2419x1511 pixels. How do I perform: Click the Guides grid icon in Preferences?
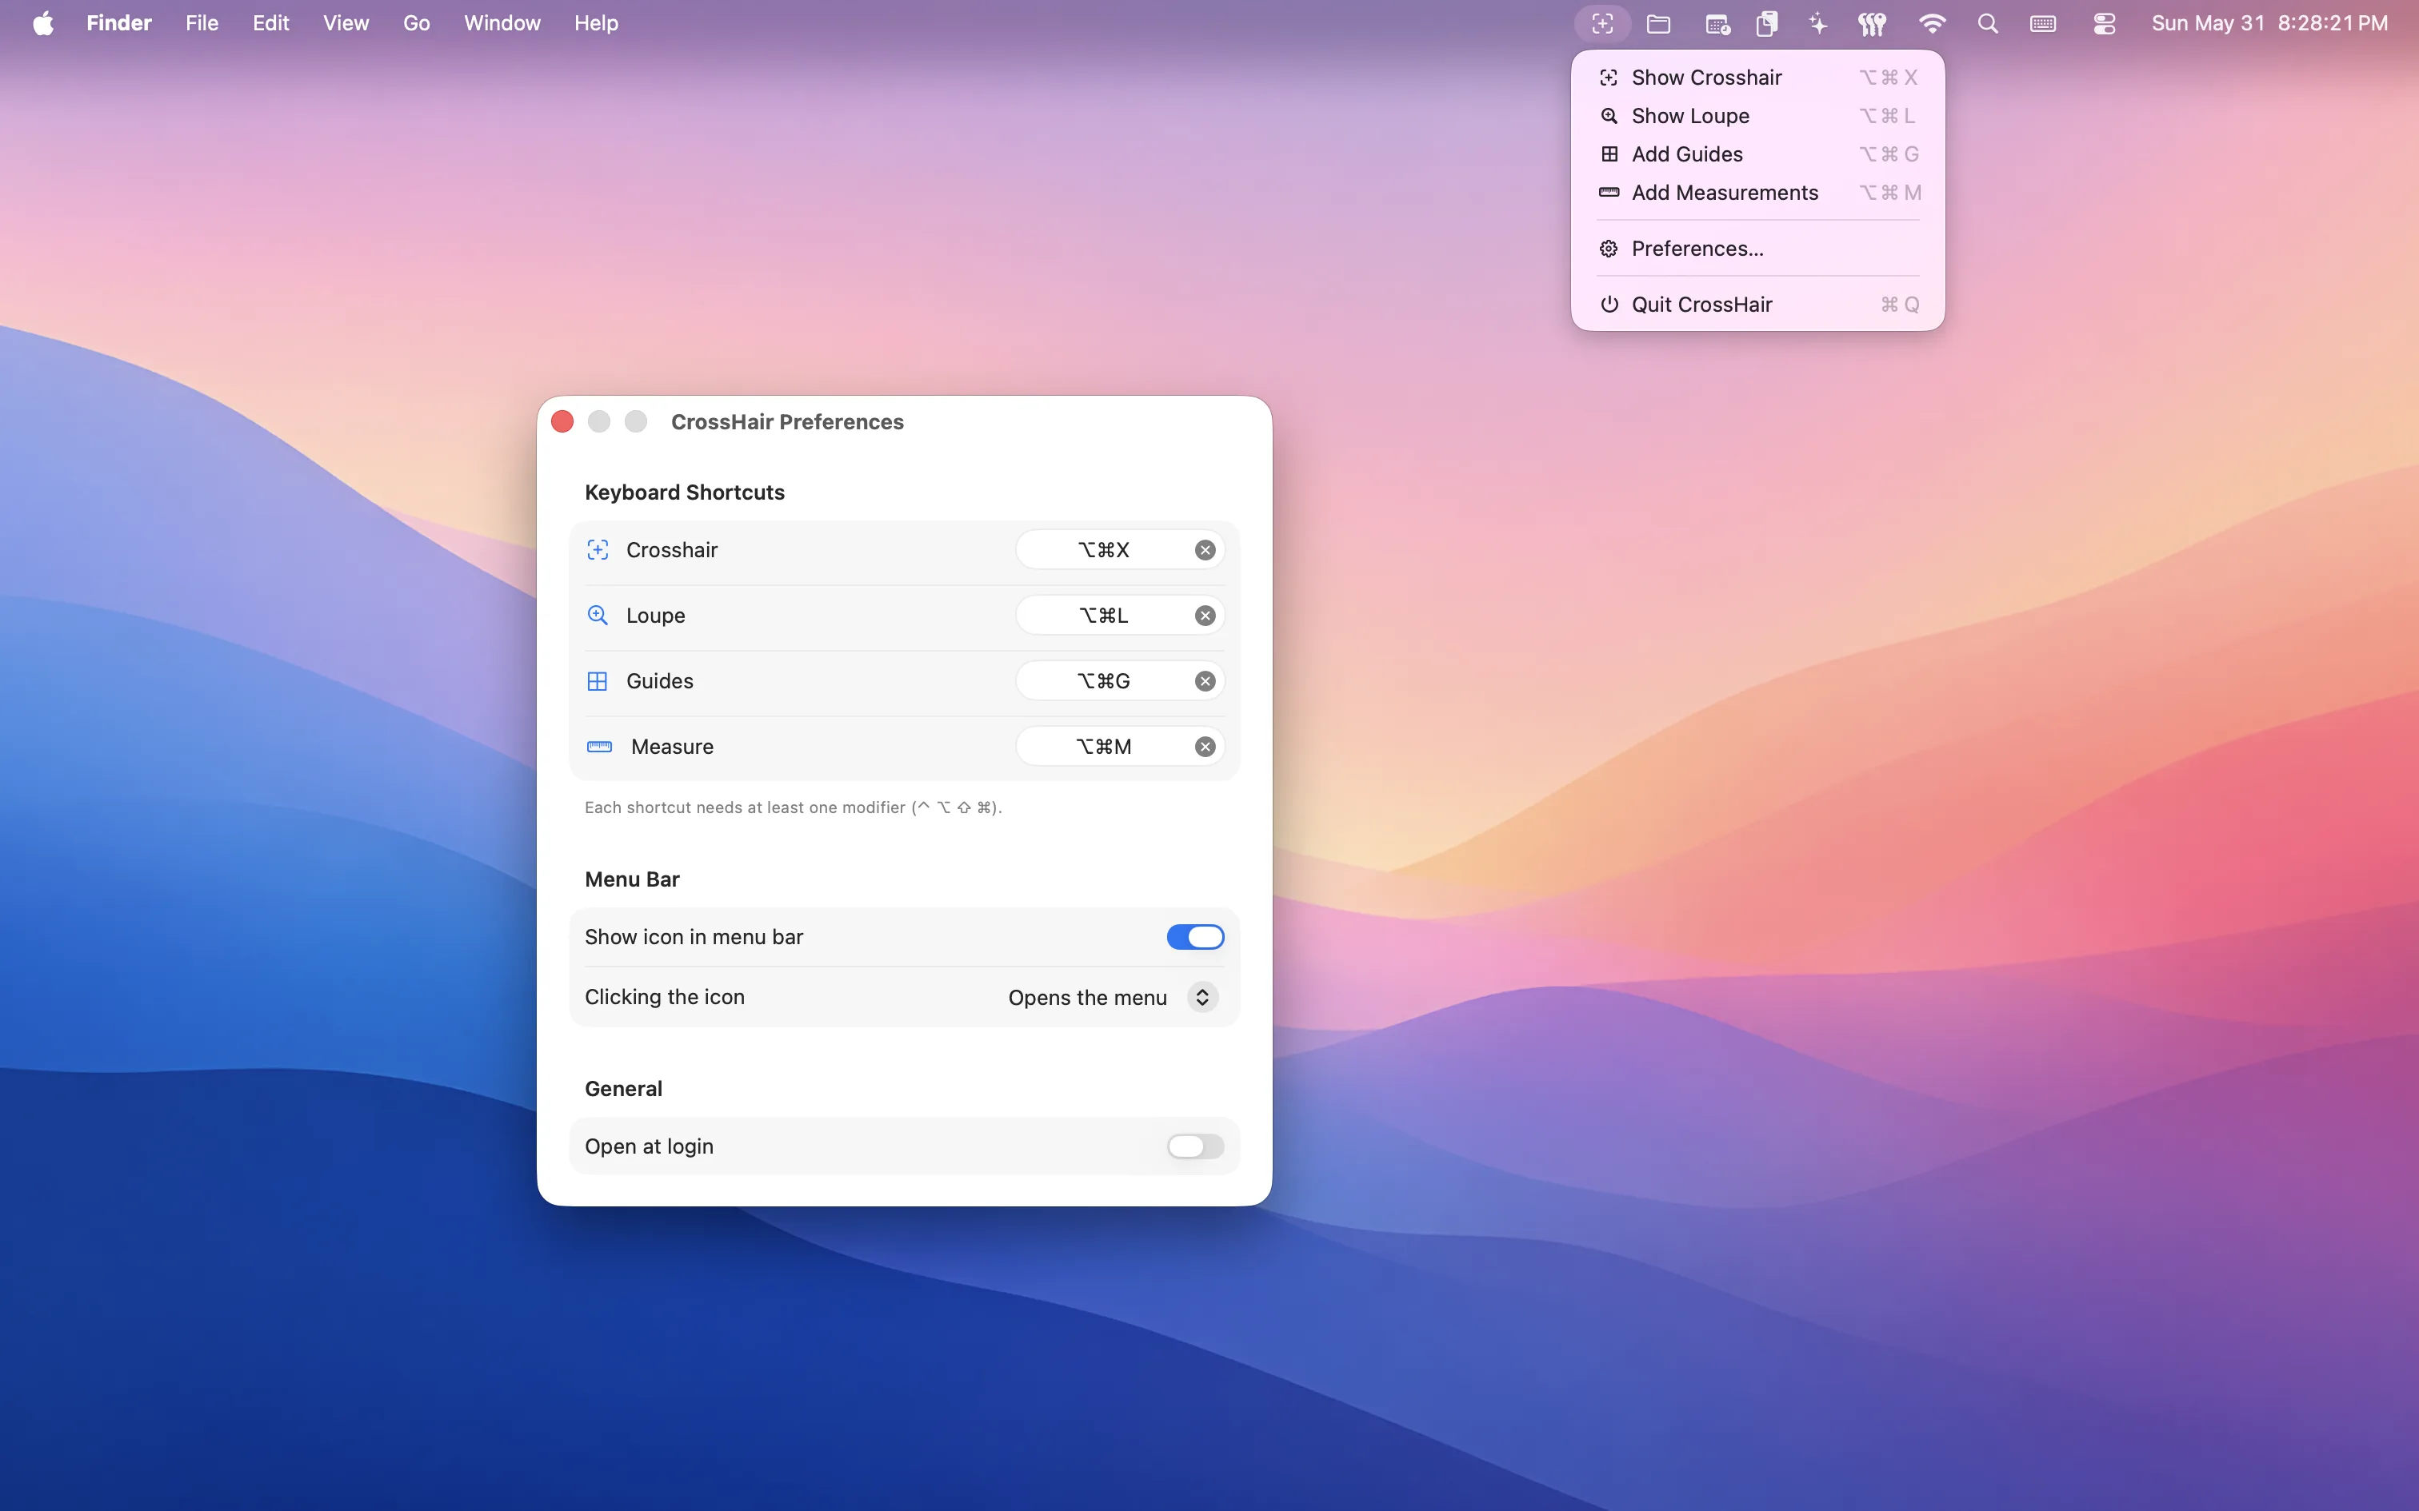click(x=598, y=681)
